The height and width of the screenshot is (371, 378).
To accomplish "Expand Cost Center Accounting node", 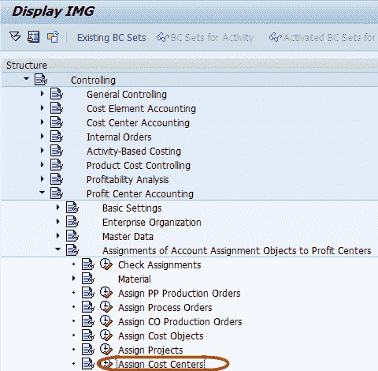I will 42,122.
